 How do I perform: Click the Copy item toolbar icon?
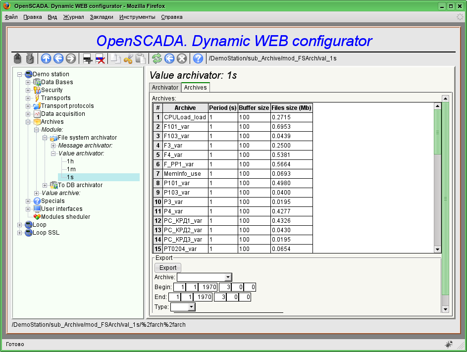(x=116, y=58)
